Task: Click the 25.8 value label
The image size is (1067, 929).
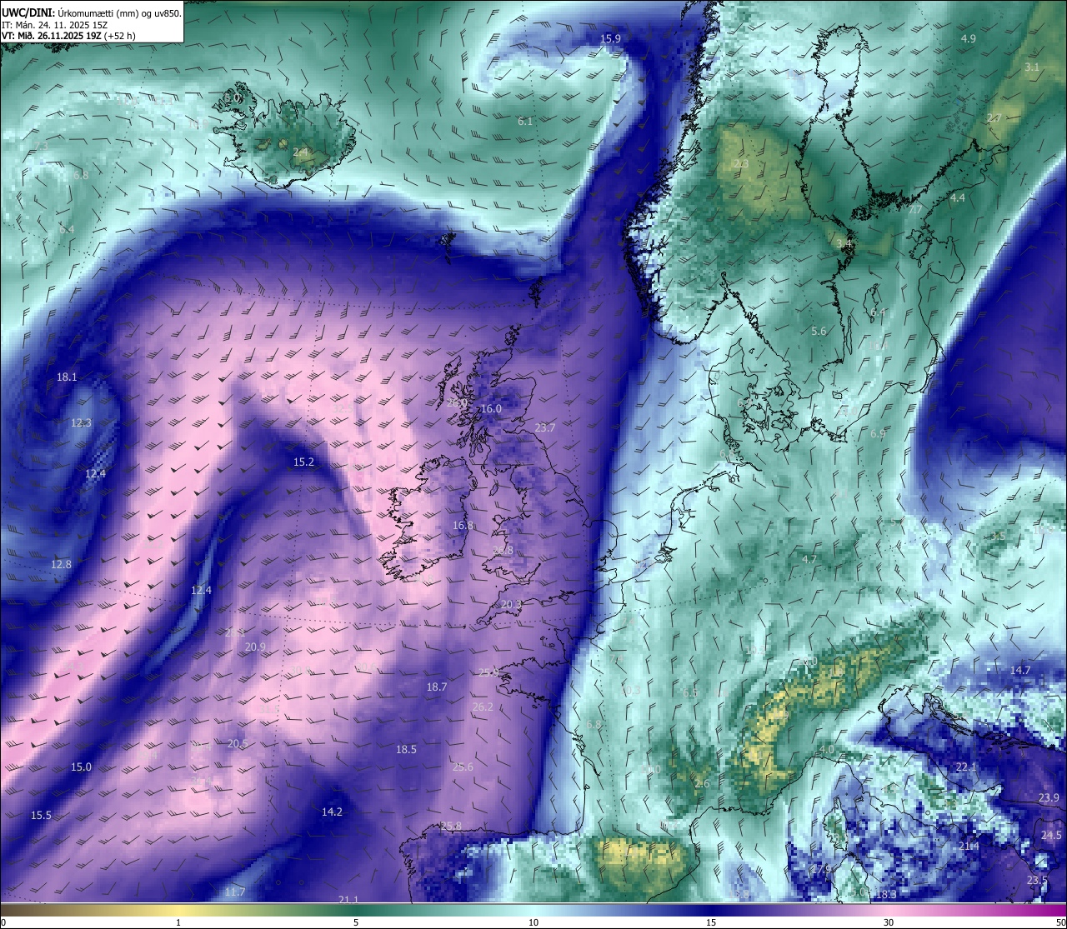Action: click(451, 827)
